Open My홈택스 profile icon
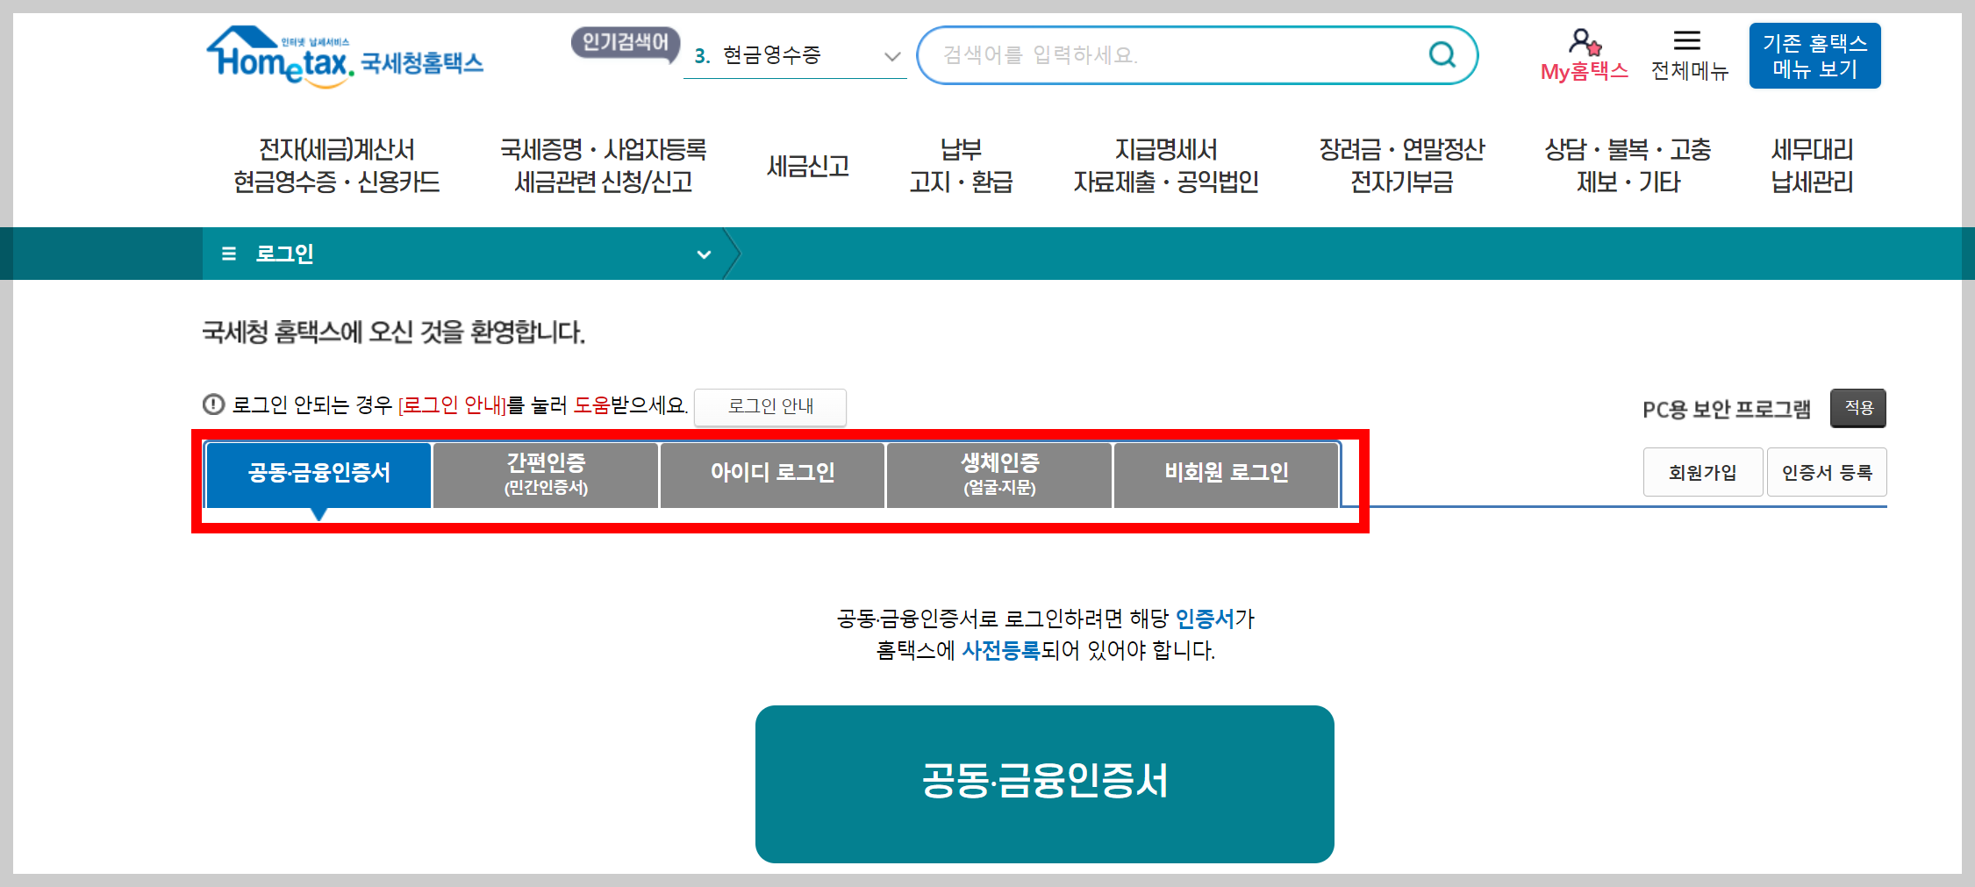 pos(1585,44)
